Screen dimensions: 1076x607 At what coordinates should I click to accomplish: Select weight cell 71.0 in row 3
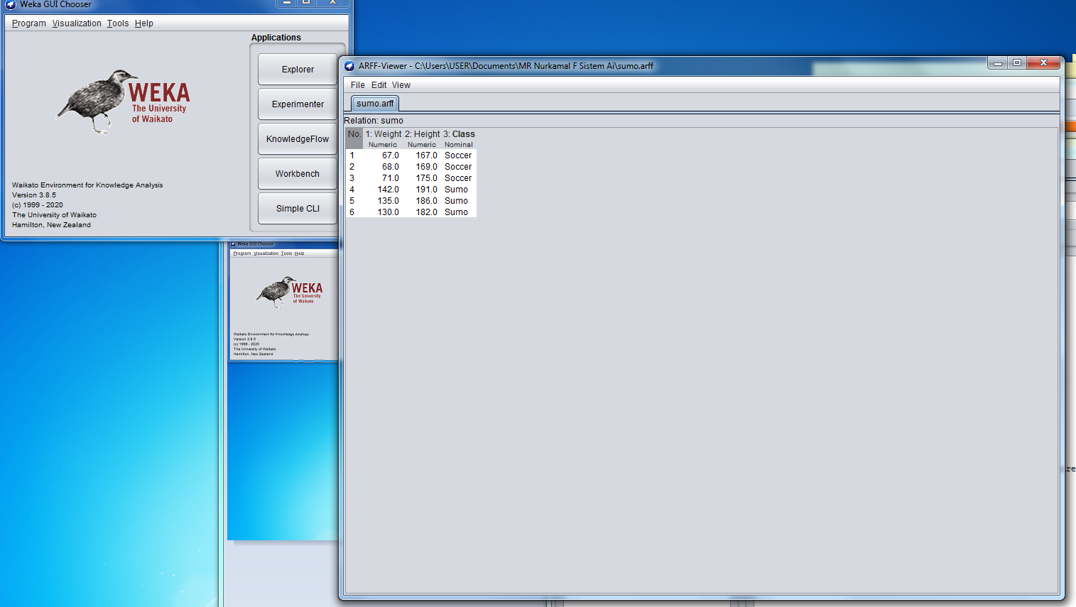tap(383, 178)
